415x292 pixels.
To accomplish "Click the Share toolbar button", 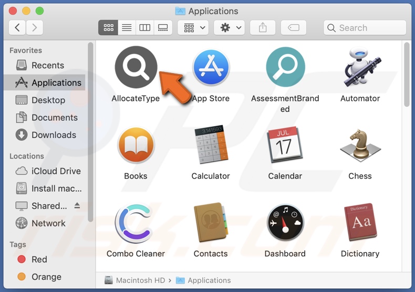I will (263, 27).
